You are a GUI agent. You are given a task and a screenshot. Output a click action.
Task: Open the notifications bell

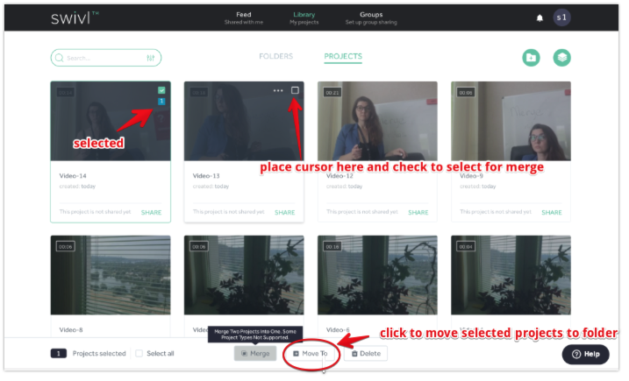click(x=540, y=18)
